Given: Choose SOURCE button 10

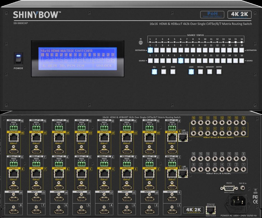Looking at the screenshot, I should 205,60.
